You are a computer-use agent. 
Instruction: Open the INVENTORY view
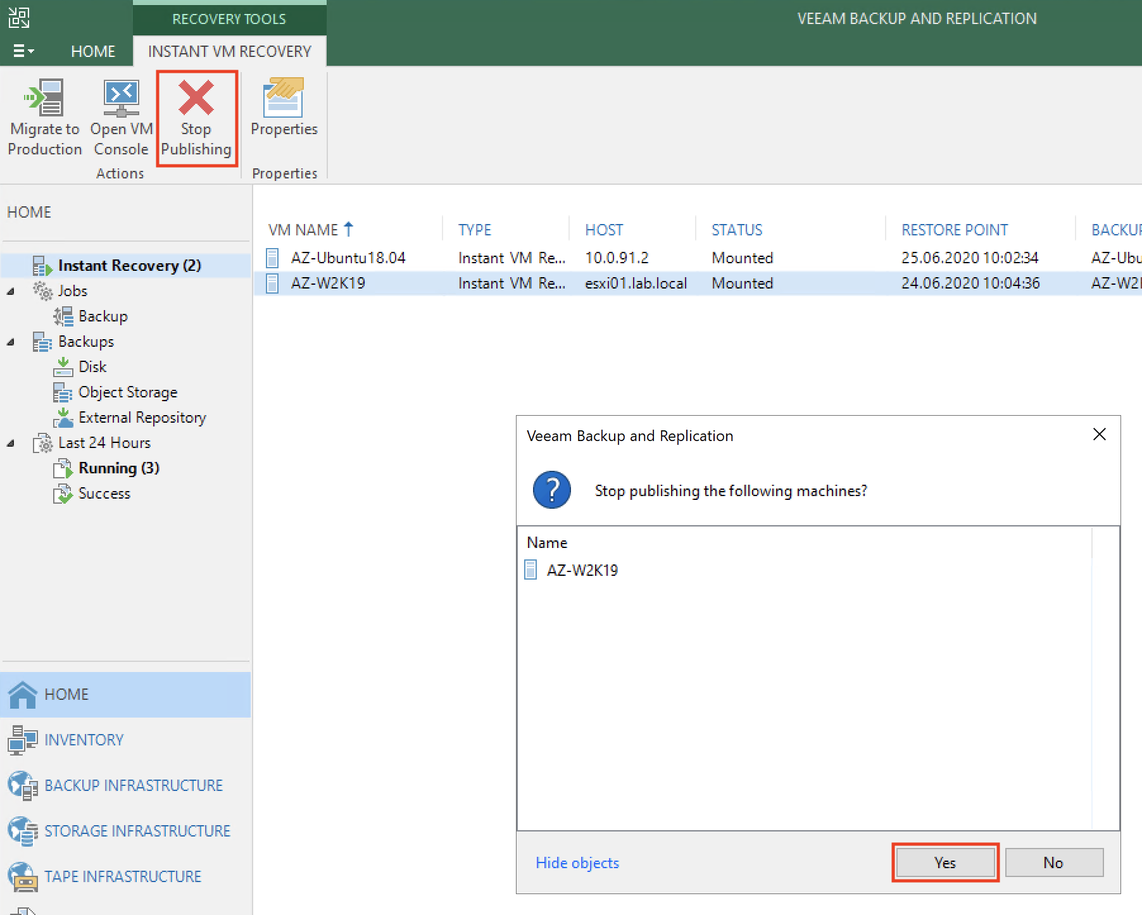pyautogui.click(x=125, y=740)
